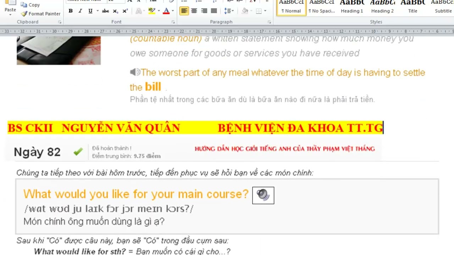The height and width of the screenshot is (255, 454).
Task: Click the horizontal ruler
Action: click(227, 32)
